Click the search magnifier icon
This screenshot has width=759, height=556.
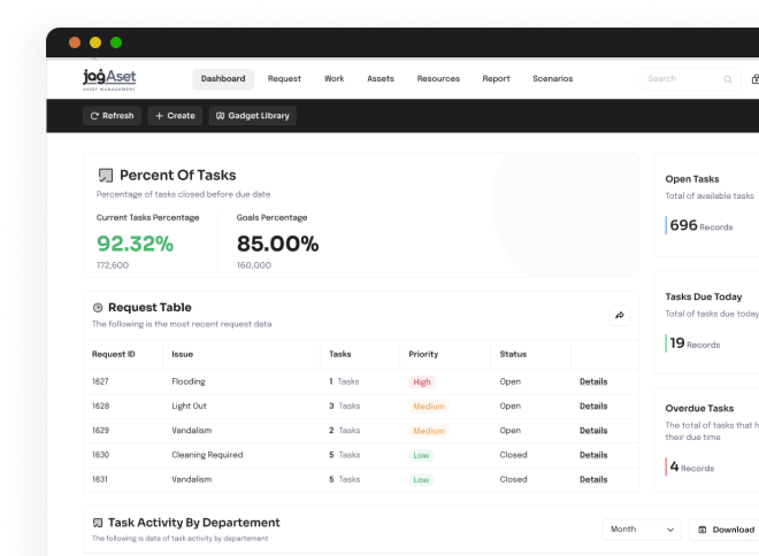point(728,79)
